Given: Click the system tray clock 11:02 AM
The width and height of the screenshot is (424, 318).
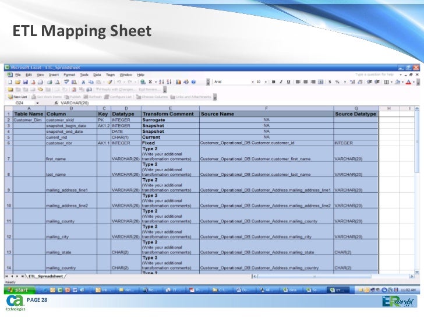Looking at the screenshot, I should [408, 290].
